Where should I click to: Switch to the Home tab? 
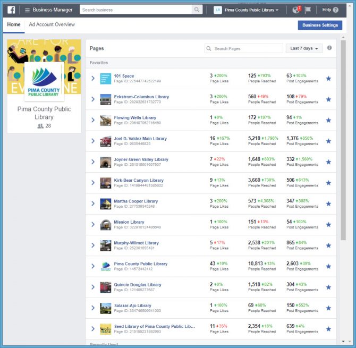tap(14, 24)
